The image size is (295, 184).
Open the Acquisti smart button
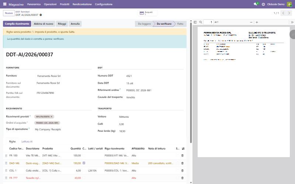pyautogui.click(x=147, y=13)
